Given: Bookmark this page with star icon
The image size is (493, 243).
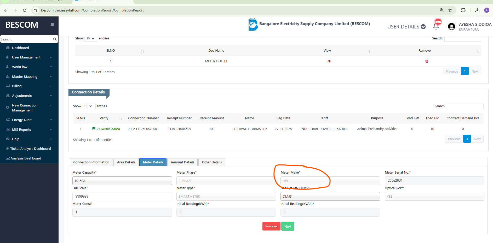Looking at the screenshot, I should (450, 10).
